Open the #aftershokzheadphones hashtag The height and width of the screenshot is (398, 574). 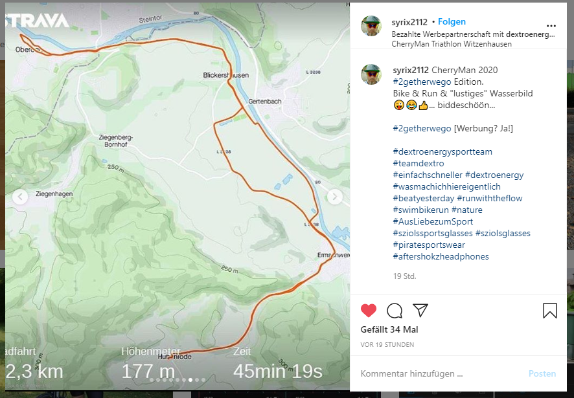click(x=441, y=256)
